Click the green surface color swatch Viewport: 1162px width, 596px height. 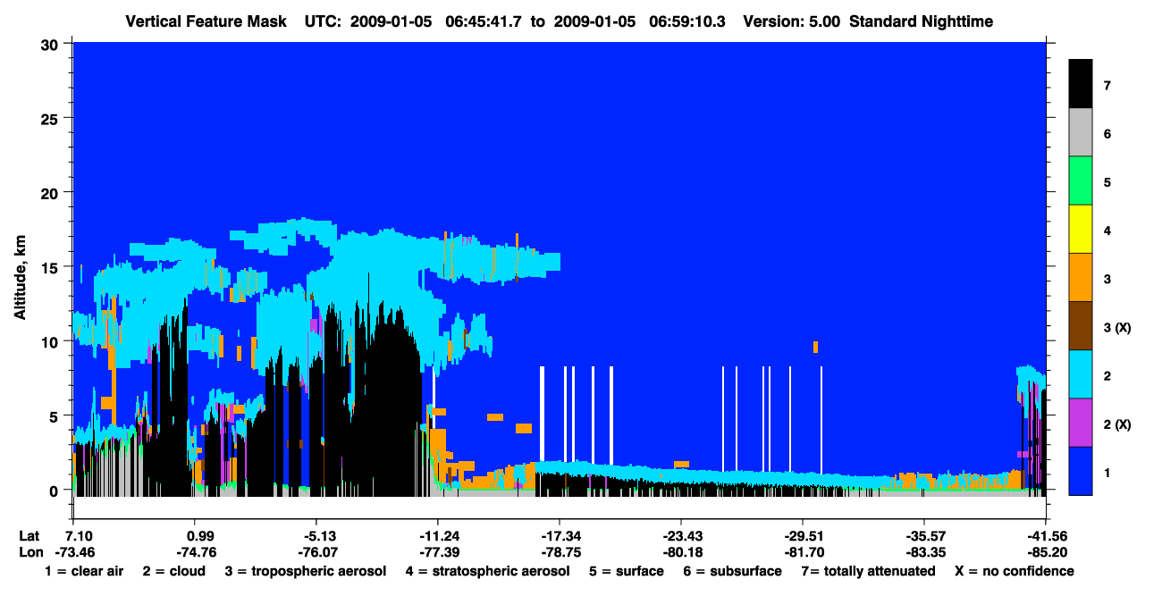click(1081, 181)
